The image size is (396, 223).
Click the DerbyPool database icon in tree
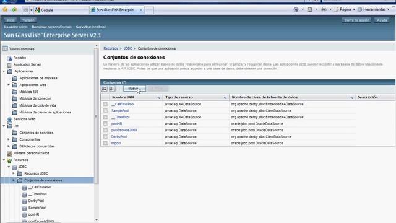tap(25, 201)
